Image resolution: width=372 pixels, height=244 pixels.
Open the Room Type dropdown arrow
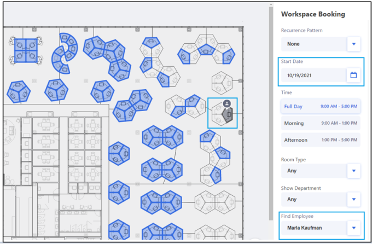pyautogui.click(x=354, y=171)
